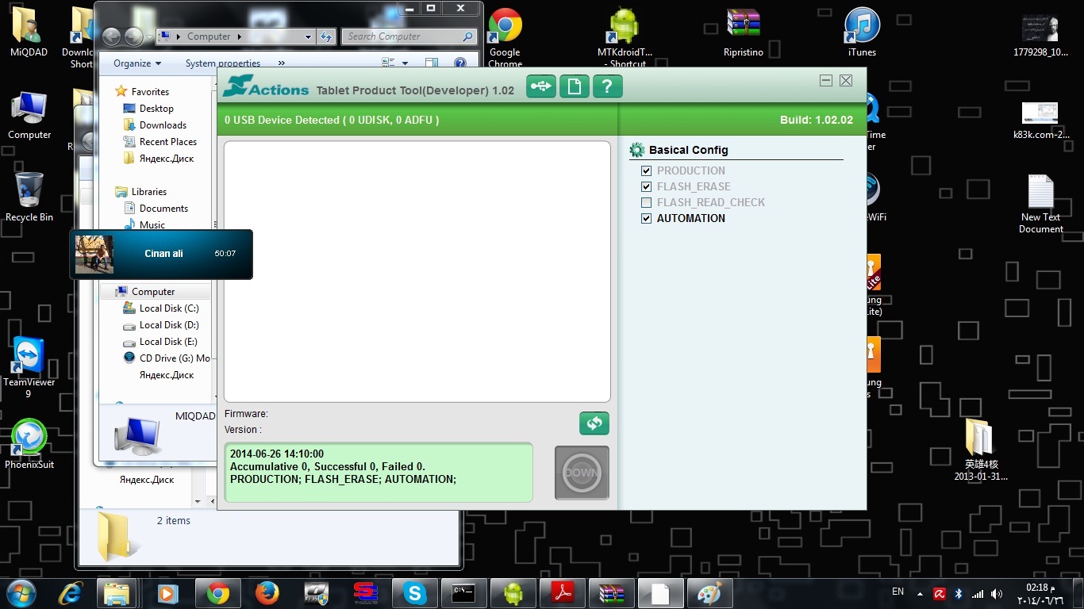This screenshot has height=609, width=1084.
Task: Select Music library in Explorer
Action: [144, 225]
